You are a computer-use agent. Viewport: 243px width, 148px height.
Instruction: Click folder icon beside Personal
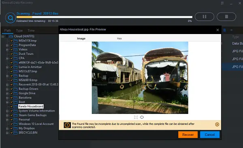click(15, 120)
